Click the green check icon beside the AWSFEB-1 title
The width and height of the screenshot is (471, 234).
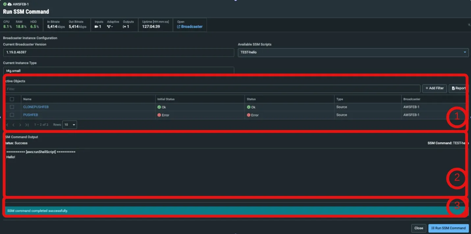[x=5, y=4]
